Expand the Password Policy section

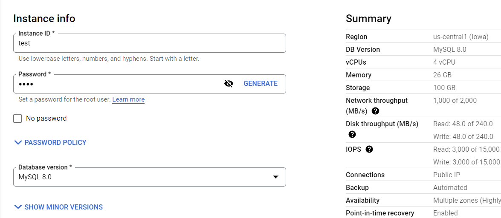coord(55,143)
